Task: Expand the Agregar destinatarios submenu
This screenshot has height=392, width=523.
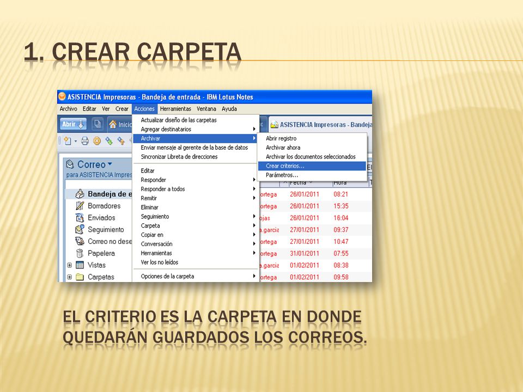Action: coord(254,129)
